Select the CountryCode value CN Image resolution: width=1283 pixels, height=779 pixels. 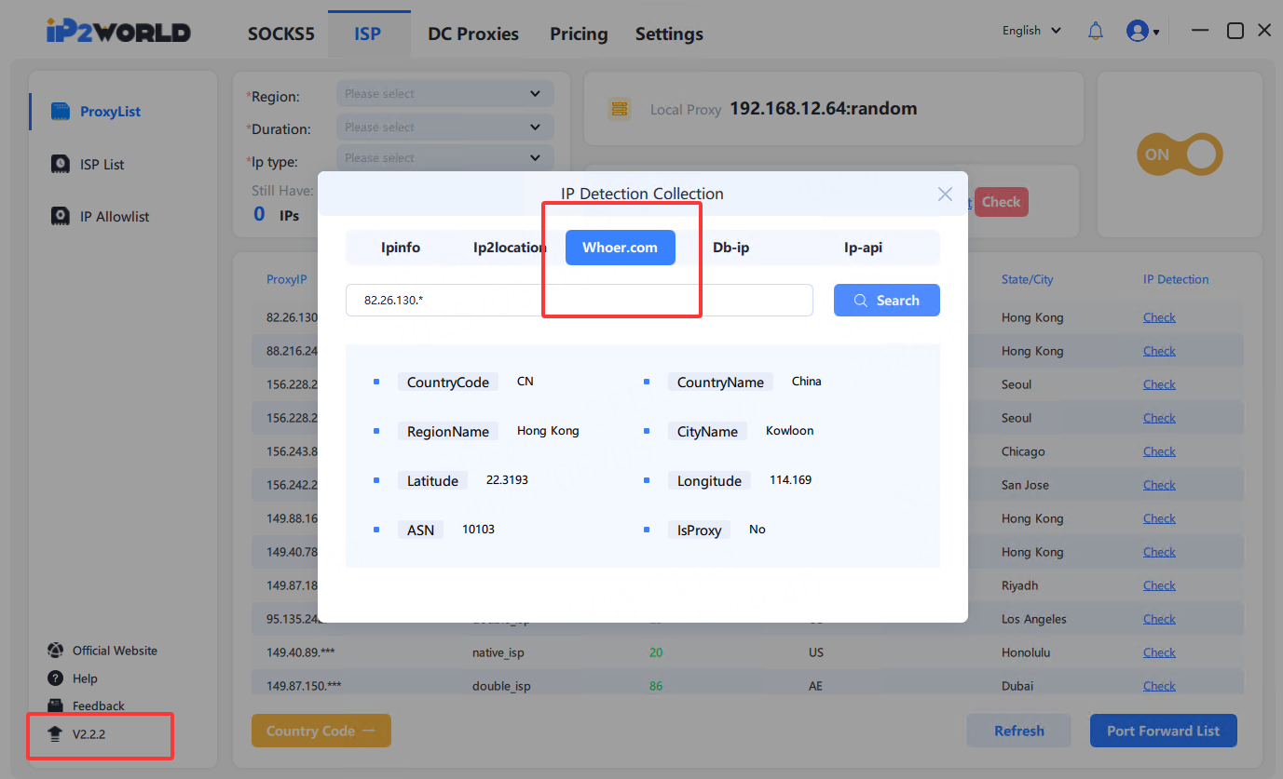(525, 382)
